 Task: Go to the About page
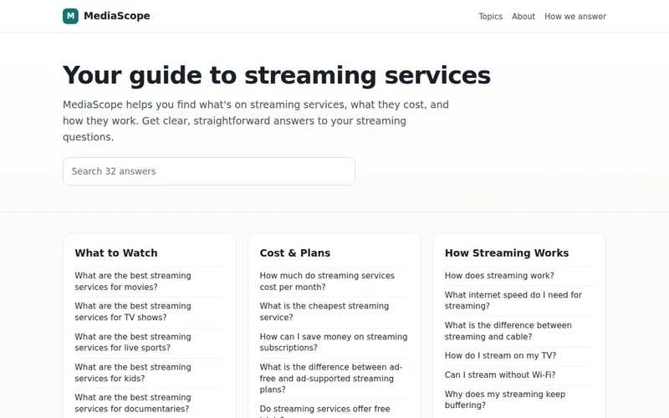pyautogui.click(x=523, y=16)
